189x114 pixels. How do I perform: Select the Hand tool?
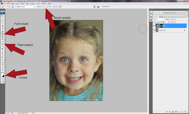pos(2,68)
